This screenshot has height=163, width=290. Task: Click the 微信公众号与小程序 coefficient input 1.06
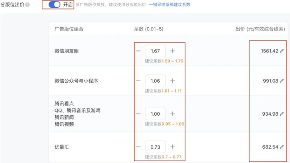[155, 81]
